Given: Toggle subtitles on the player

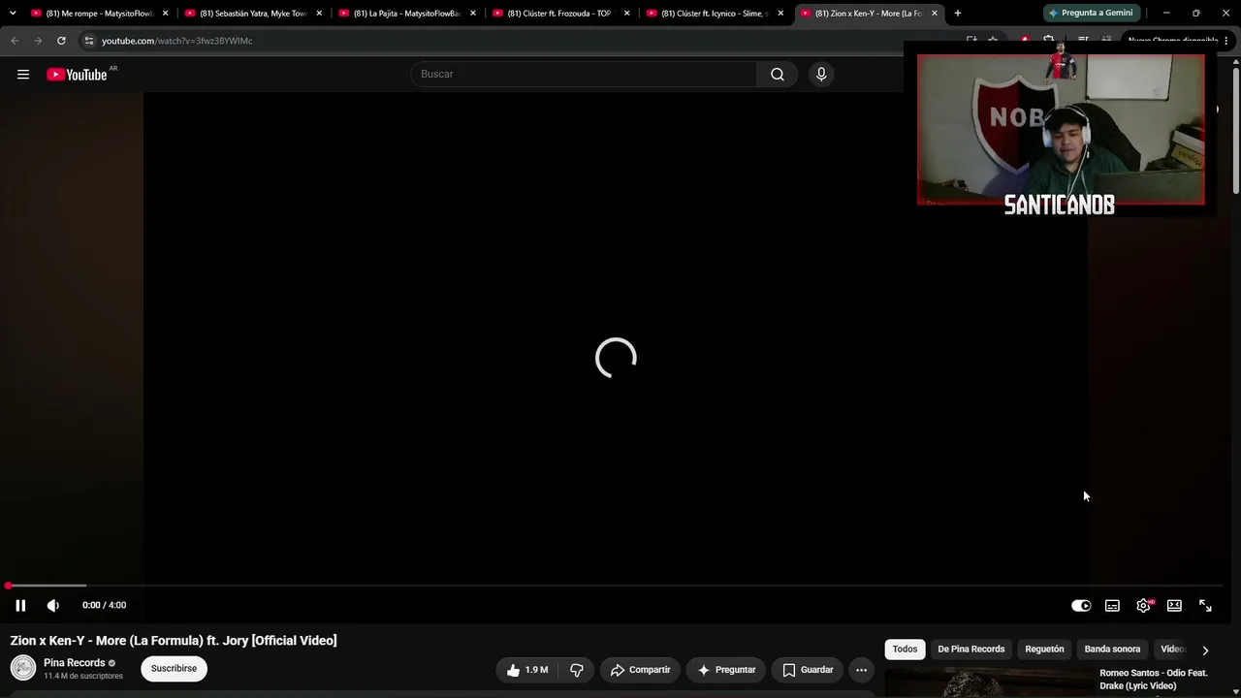Looking at the screenshot, I should (1112, 605).
